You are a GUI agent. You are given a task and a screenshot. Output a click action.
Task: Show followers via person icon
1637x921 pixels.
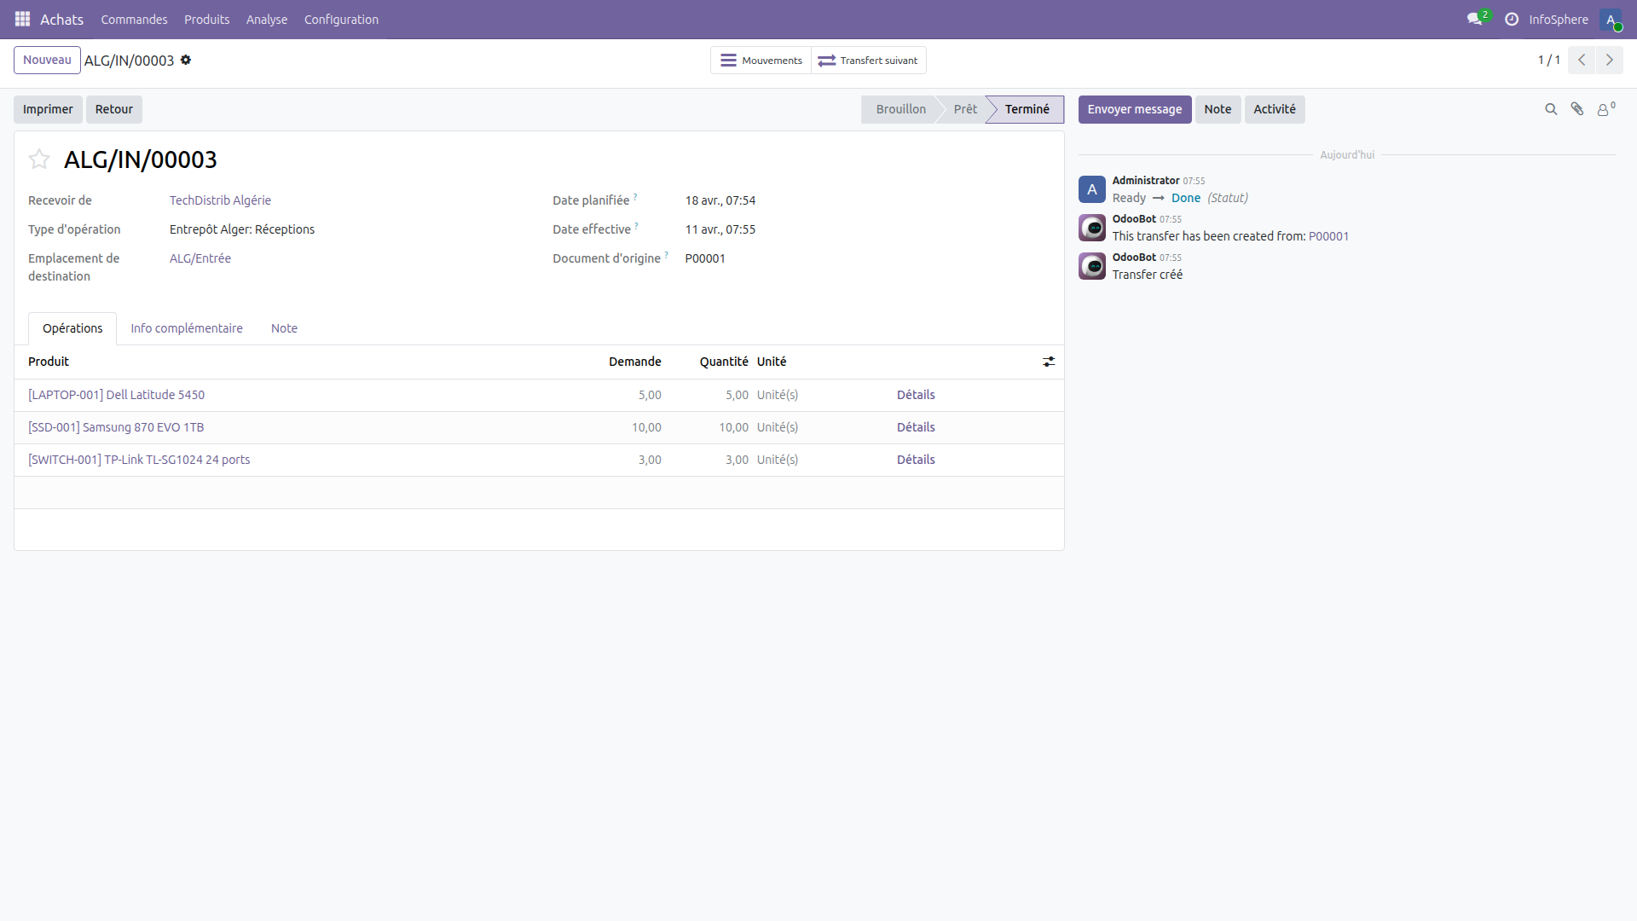click(x=1605, y=109)
